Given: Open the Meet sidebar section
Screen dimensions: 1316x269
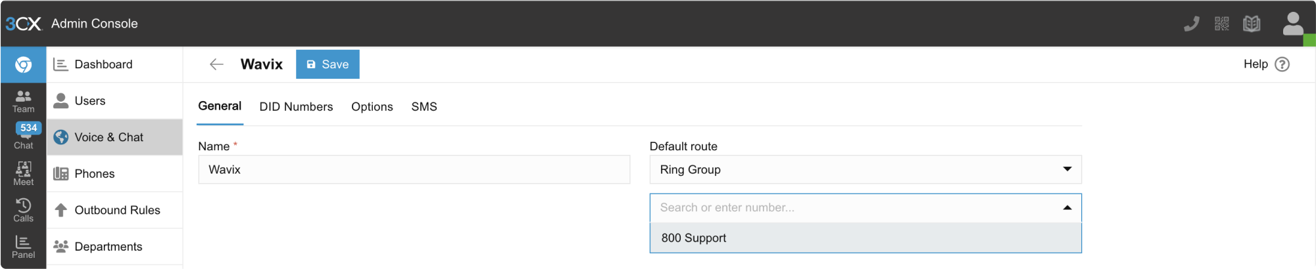Looking at the screenshot, I should [x=23, y=174].
